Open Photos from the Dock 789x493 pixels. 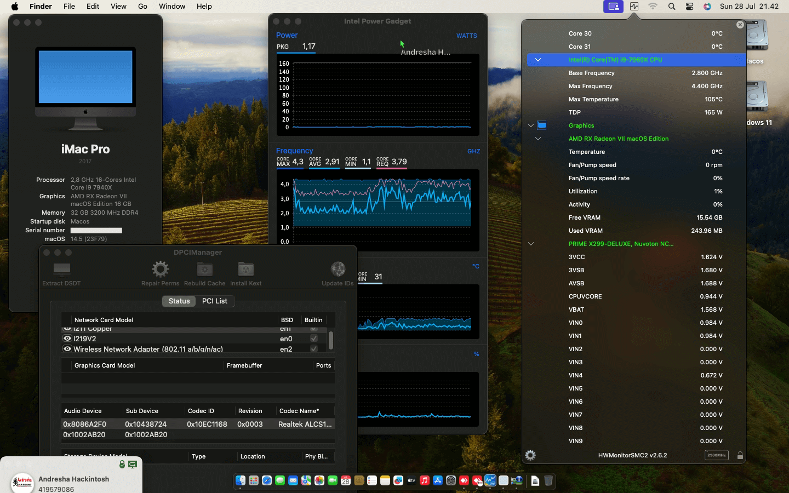coord(319,480)
